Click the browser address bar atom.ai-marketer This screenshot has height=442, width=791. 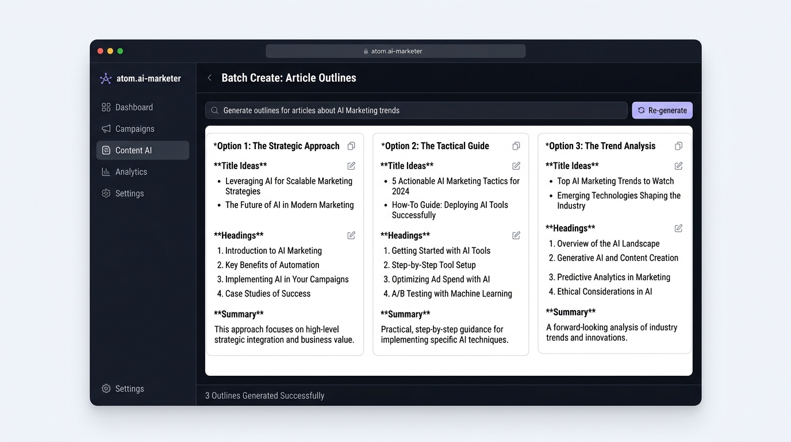[x=395, y=51]
